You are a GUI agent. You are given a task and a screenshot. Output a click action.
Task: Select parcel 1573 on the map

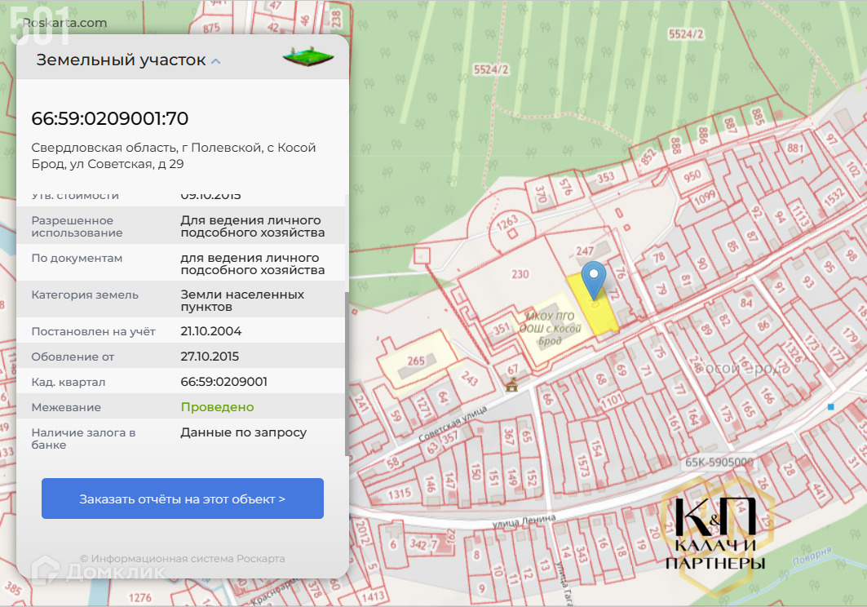(583, 465)
